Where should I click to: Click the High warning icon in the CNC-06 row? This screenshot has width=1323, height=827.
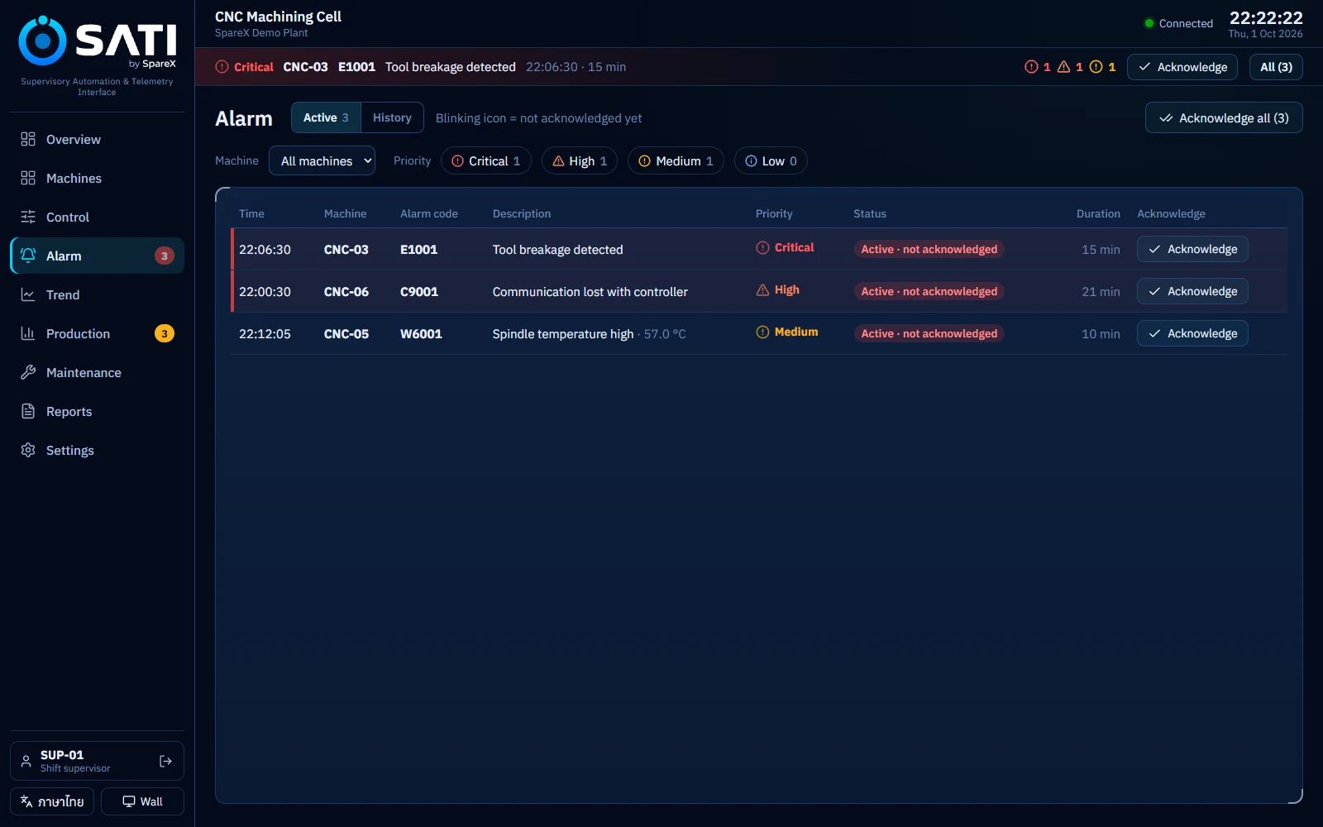click(762, 289)
